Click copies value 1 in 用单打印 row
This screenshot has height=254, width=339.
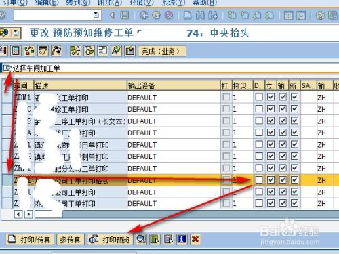click(x=242, y=145)
